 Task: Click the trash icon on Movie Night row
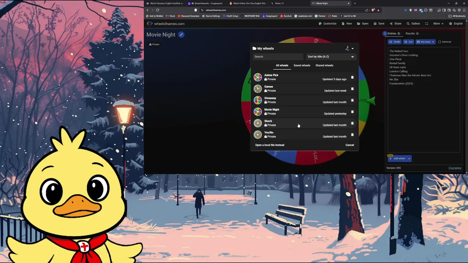[352, 112]
